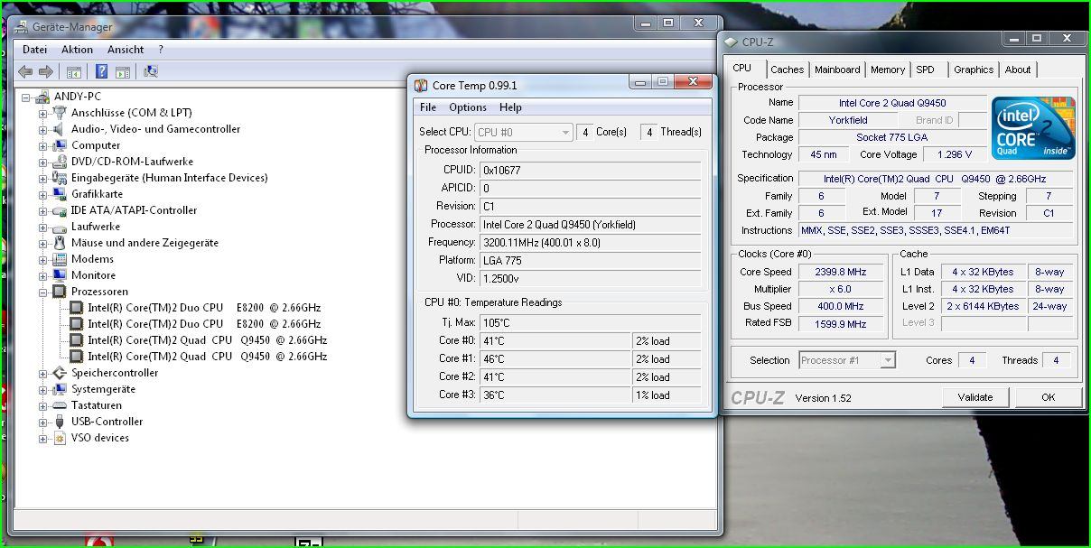The height and width of the screenshot is (548, 1091).
Task: Open the Select CPU dropdown in Core Temp
Action: click(x=524, y=132)
